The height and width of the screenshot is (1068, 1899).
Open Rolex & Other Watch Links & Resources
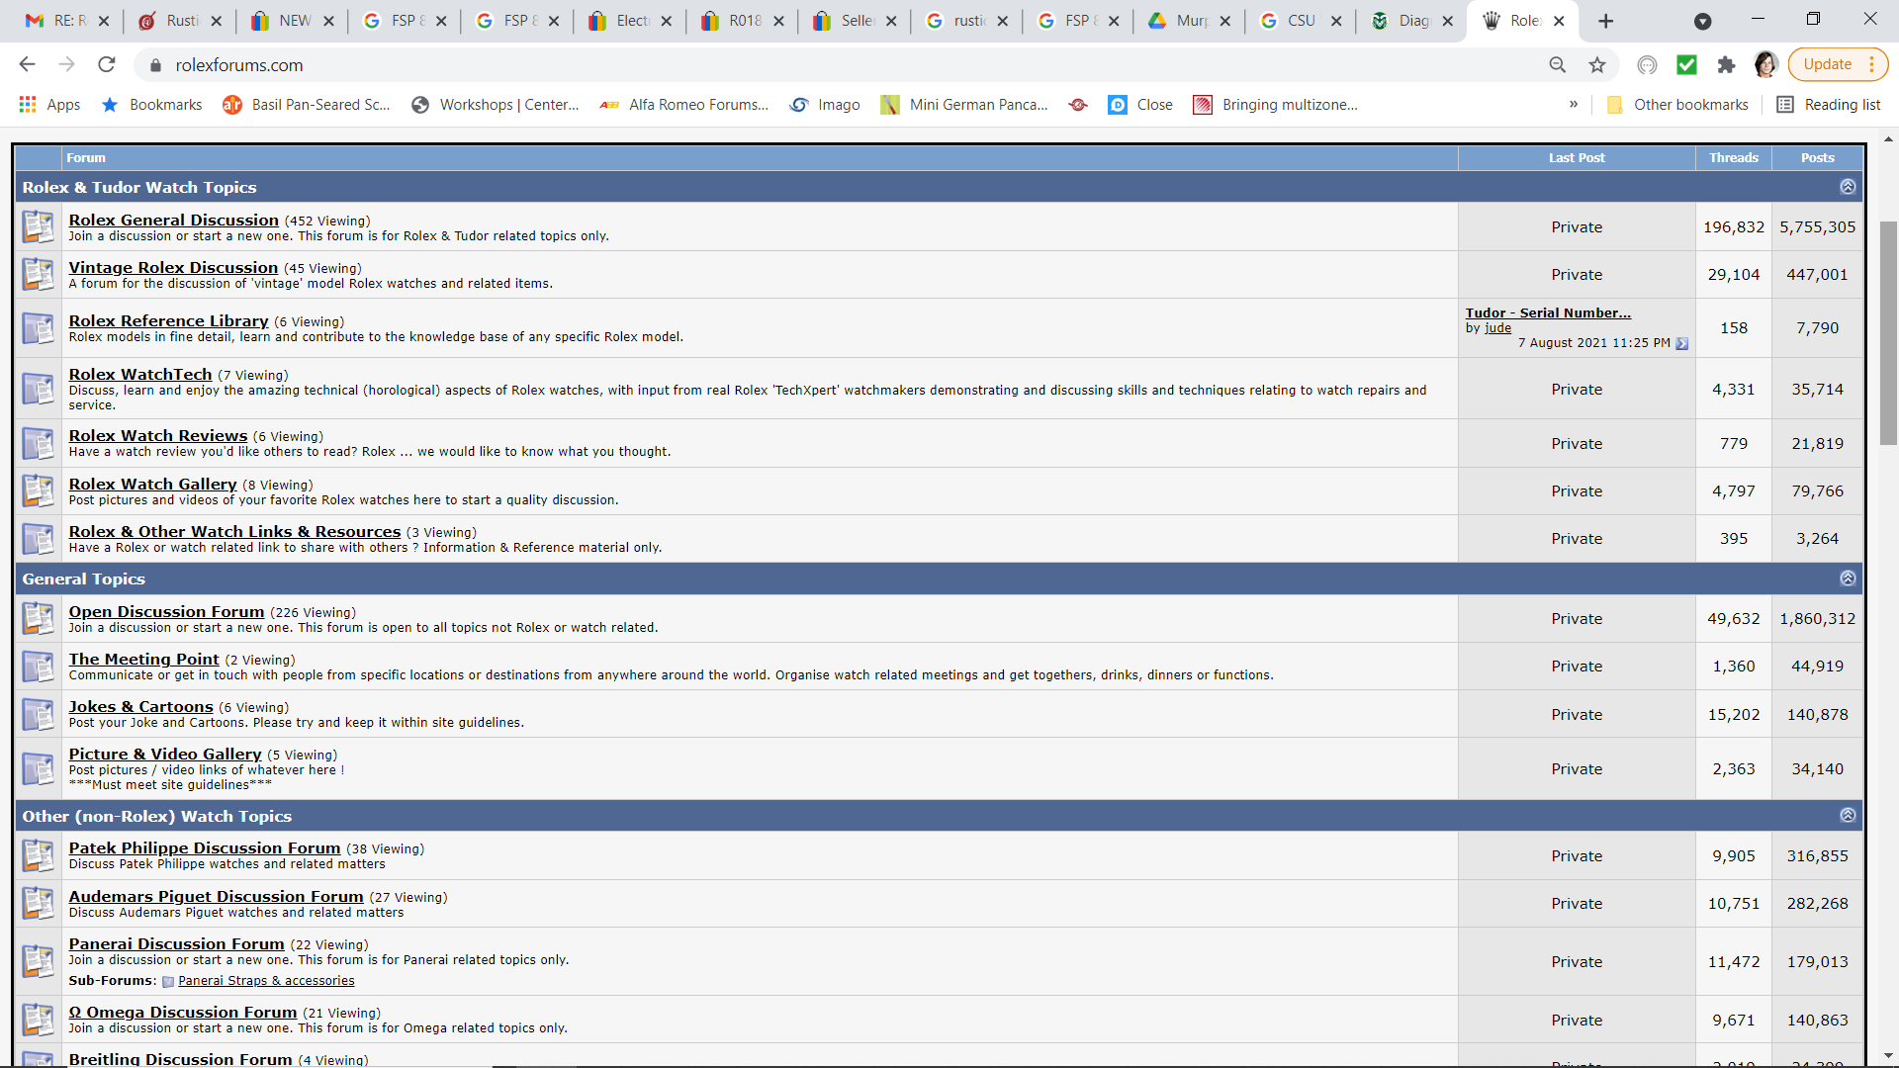click(x=234, y=531)
